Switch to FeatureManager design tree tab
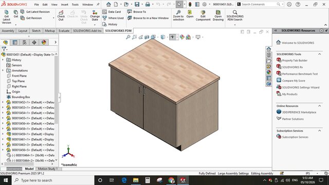The width and height of the screenshot is (329, 185). pos(5,42)
